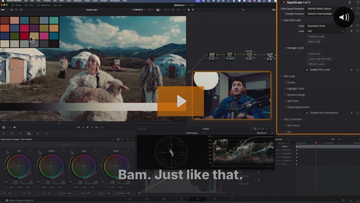Open the Look dropdown showing Fall
The image size is (360, 203).
(326, 31)
